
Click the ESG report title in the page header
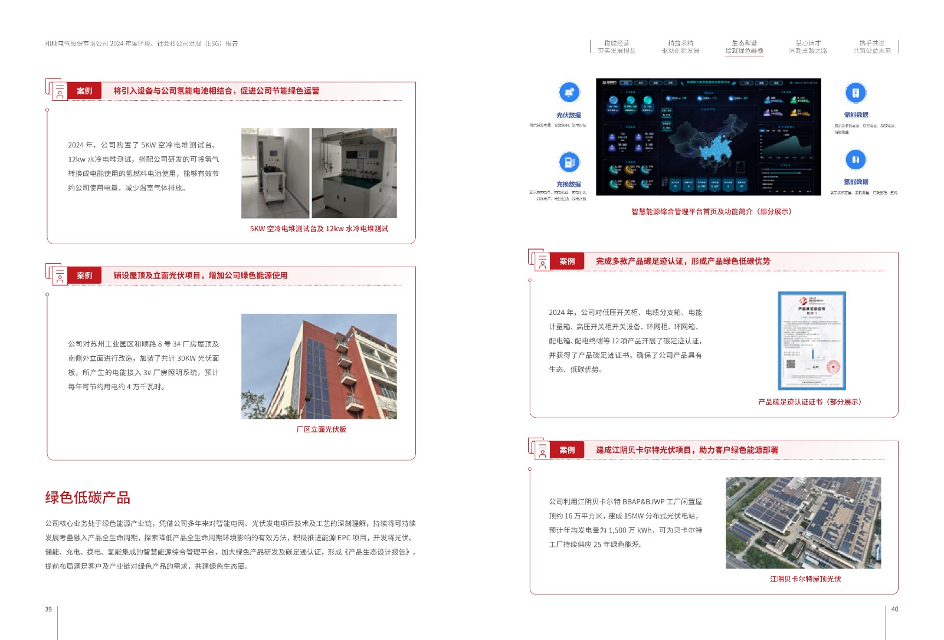(142, 44)
